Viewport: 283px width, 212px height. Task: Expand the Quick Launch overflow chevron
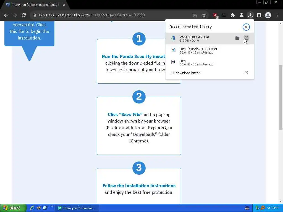[52, 206]
